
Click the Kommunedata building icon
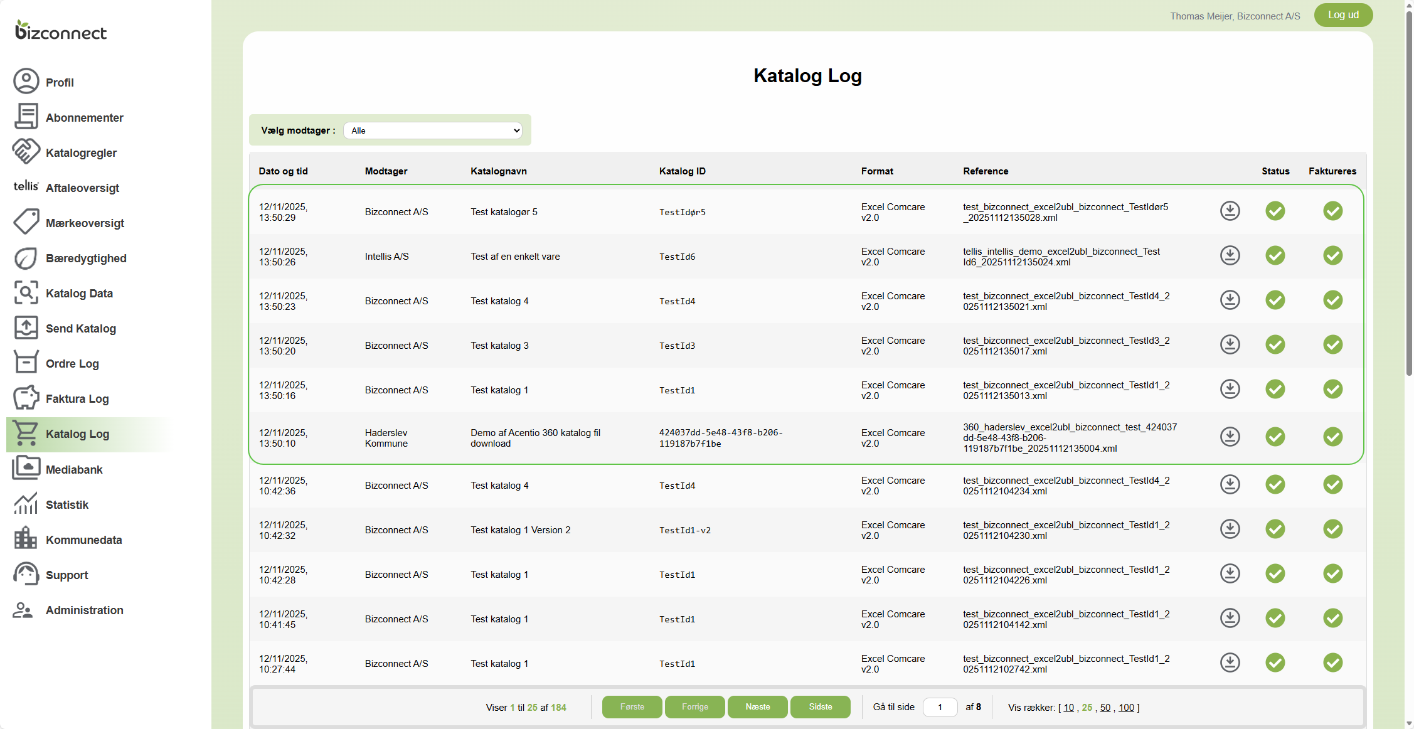point(26,539)
